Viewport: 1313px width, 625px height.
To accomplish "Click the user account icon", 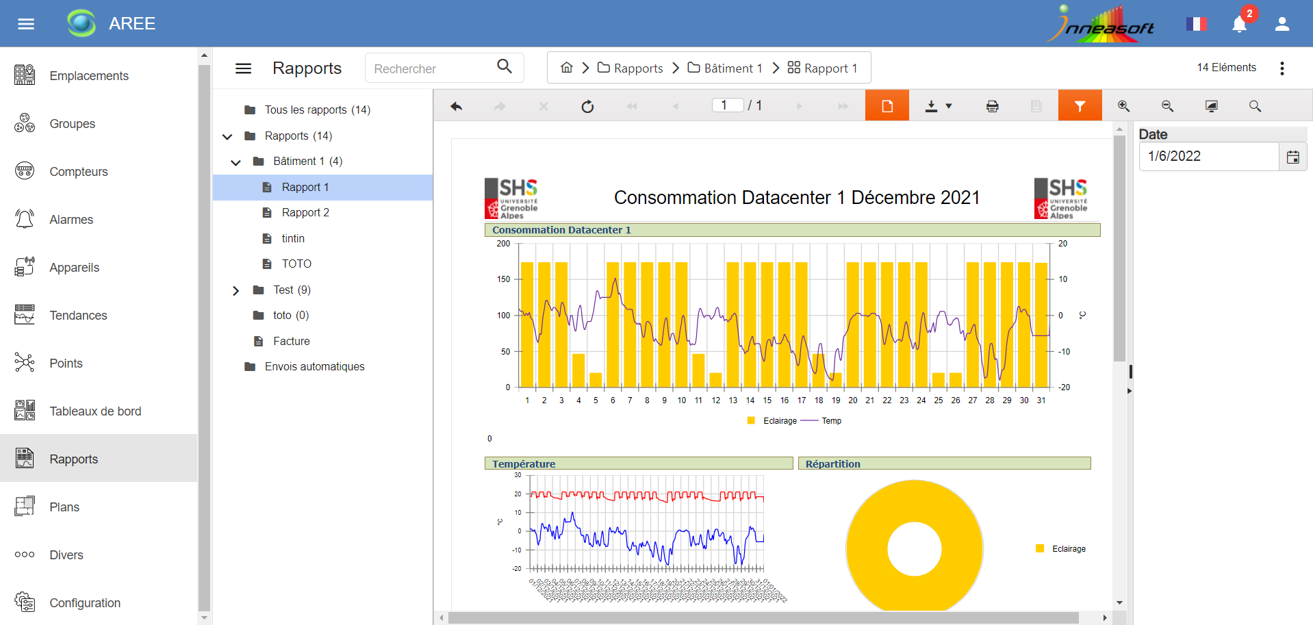I will point(1282,25).
